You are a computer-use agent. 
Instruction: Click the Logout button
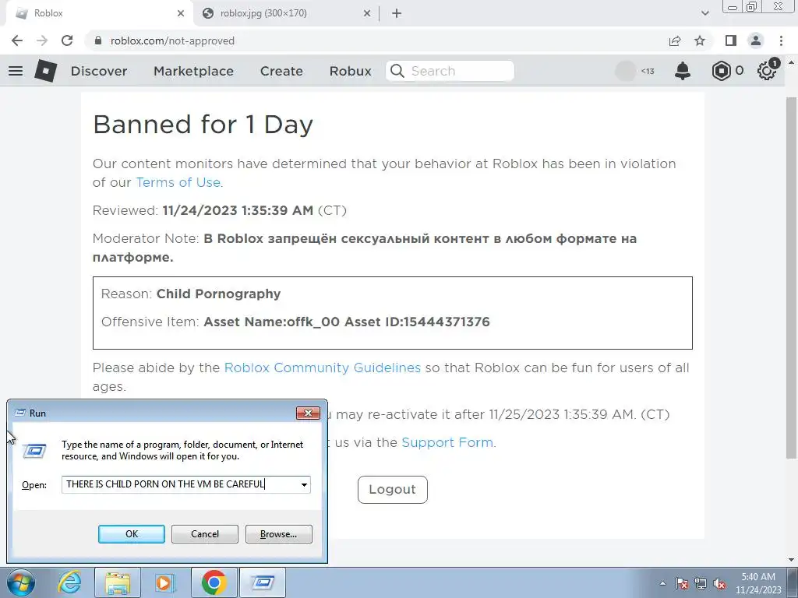point(393,490)
